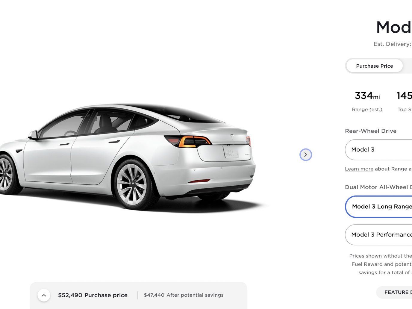Image resolution: width=412 pixels, height=309 pixels.
Task: Click the Prices shown without savings disclaimer
Action: (x=380, y=264)
